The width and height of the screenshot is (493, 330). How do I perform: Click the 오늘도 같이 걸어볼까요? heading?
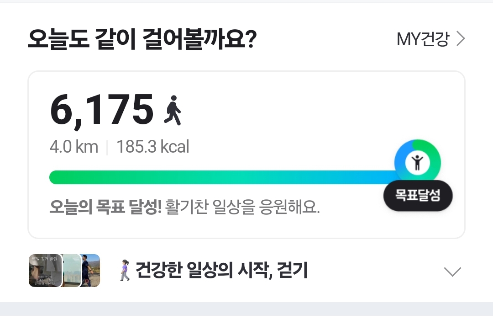pyautogui.click(x=142, y=40)
